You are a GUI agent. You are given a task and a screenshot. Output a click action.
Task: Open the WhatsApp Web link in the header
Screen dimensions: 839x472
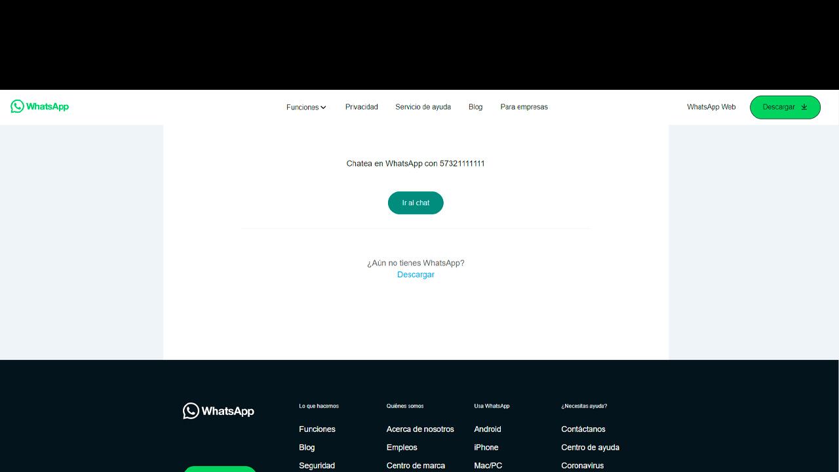click(711, 107)
